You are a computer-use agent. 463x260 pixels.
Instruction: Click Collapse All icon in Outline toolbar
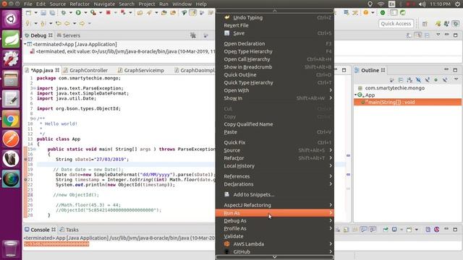(401, 80)
